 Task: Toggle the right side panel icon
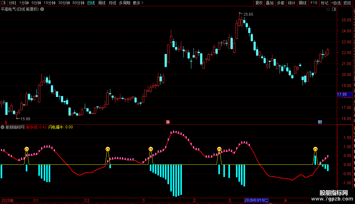tap(334, 9)
